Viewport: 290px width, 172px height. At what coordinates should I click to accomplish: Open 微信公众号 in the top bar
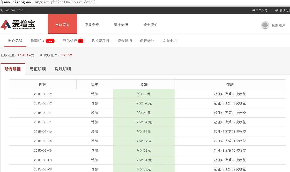259,10
